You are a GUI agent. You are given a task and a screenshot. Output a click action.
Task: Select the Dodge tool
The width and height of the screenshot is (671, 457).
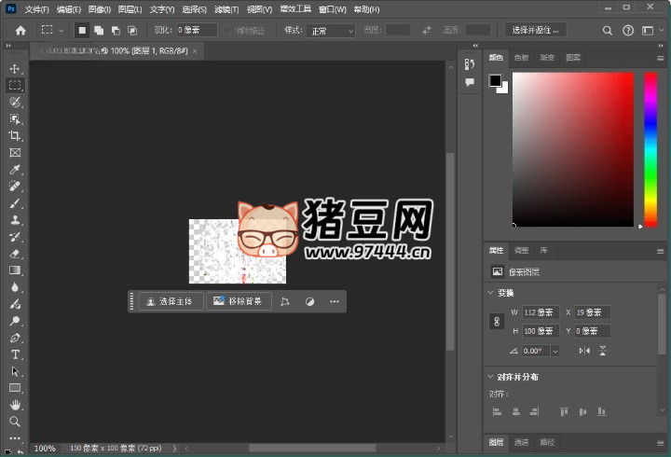15,321
